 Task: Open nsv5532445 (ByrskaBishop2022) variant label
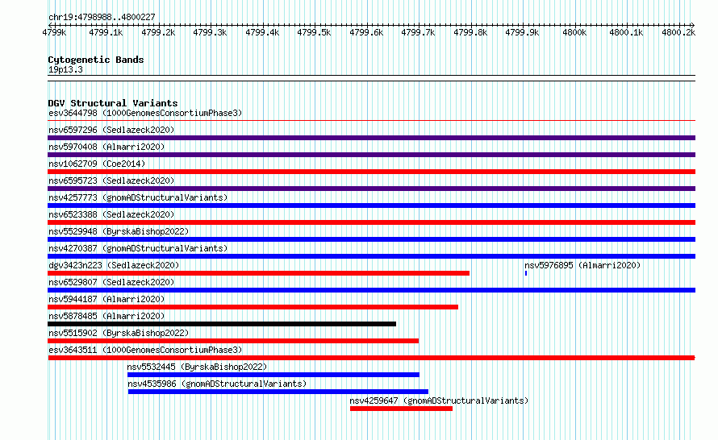pos(197,367)
